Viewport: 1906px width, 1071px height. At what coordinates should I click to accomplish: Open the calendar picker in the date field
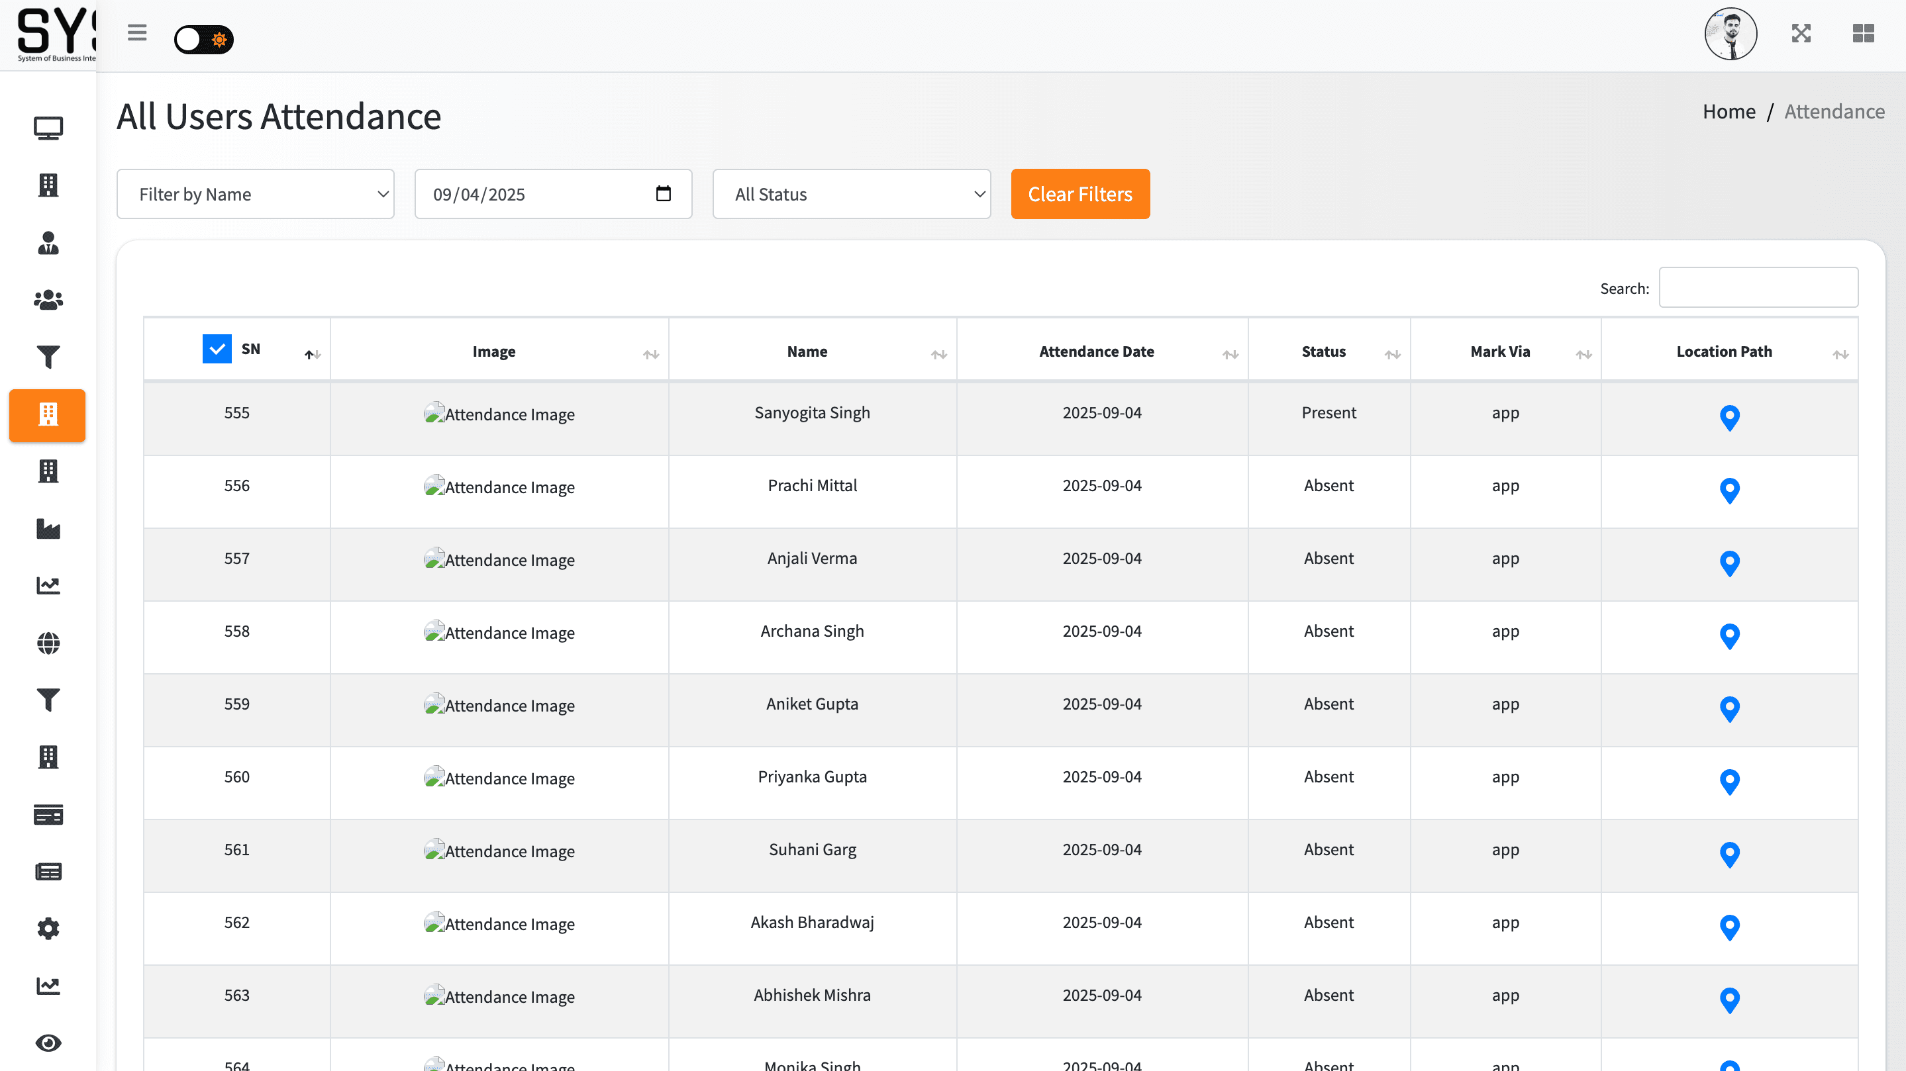pos(663,194)
